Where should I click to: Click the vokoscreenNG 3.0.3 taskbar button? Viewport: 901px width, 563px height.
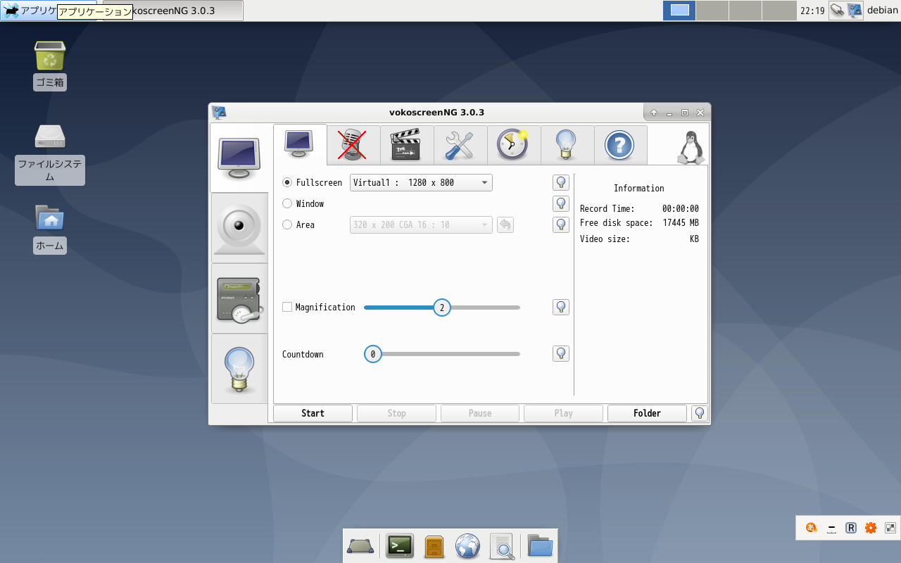pos(173,11)
